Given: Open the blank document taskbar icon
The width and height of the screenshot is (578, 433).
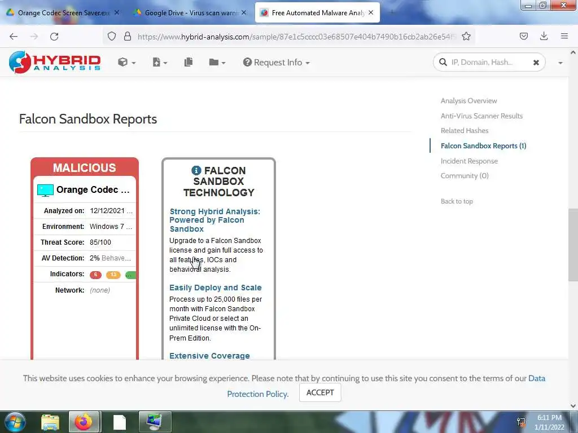Looking at the screenshot, I should [120, 422].
